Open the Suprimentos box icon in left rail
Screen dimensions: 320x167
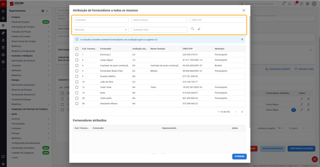[x=3, y=26]
